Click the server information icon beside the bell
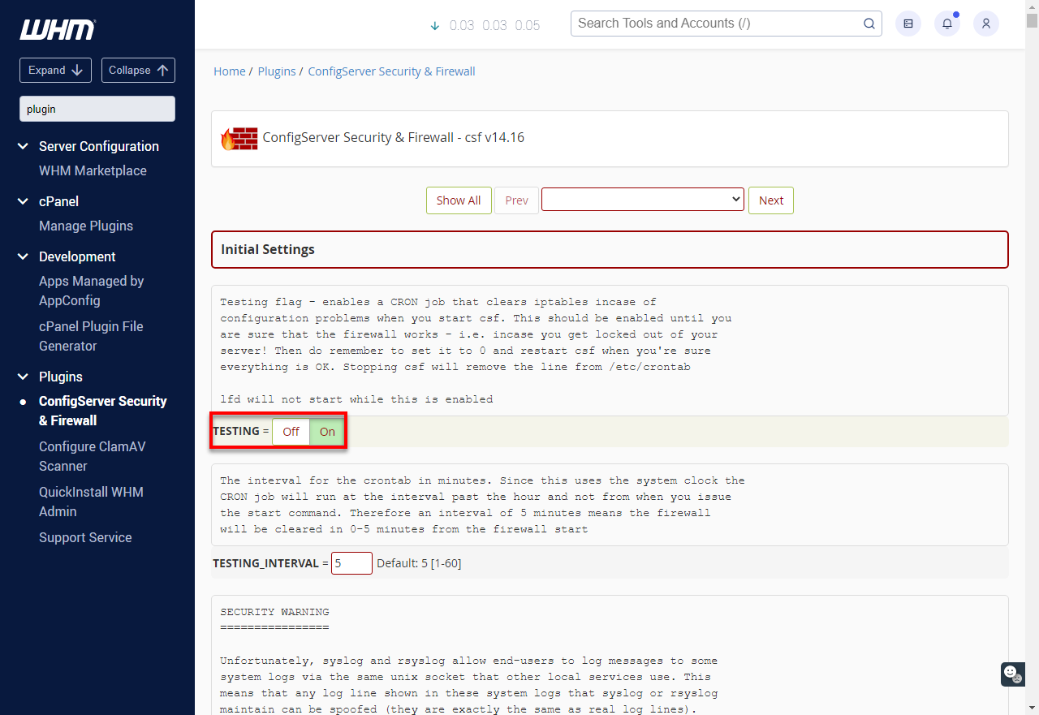 click(x=908, y=24)
